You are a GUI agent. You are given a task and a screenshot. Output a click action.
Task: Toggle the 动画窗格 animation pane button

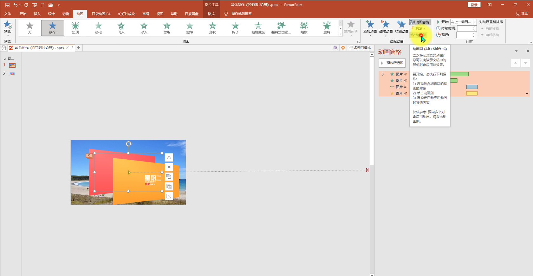420,22
